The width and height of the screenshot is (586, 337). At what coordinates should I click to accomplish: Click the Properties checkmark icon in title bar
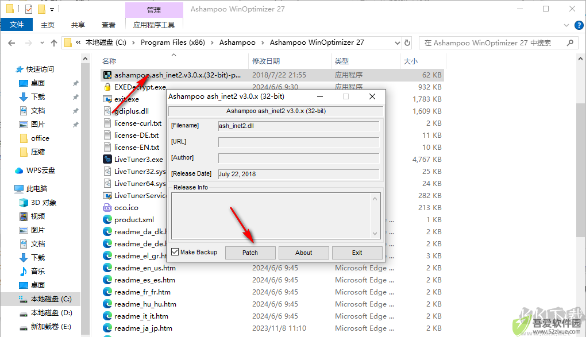28,9
